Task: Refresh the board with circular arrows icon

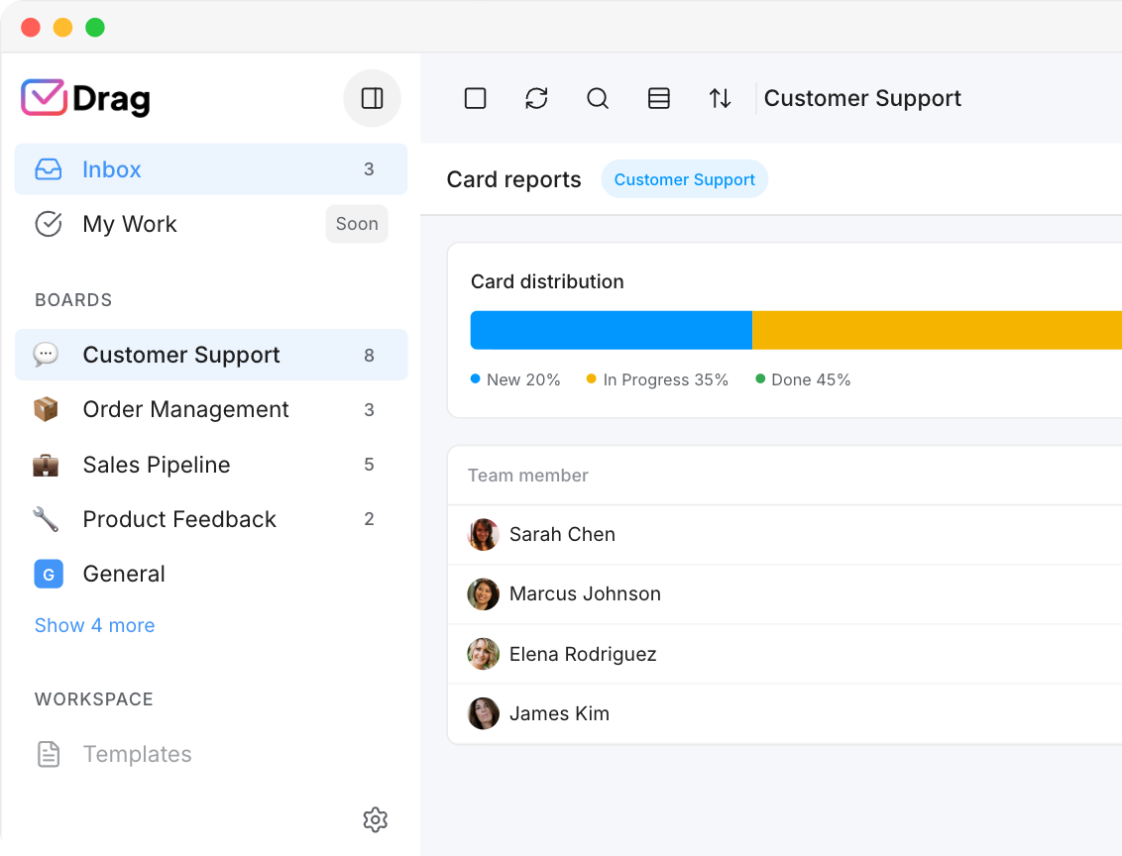Action: (536, 98)
